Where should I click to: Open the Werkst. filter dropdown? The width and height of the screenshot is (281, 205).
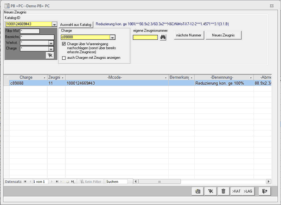50,43
